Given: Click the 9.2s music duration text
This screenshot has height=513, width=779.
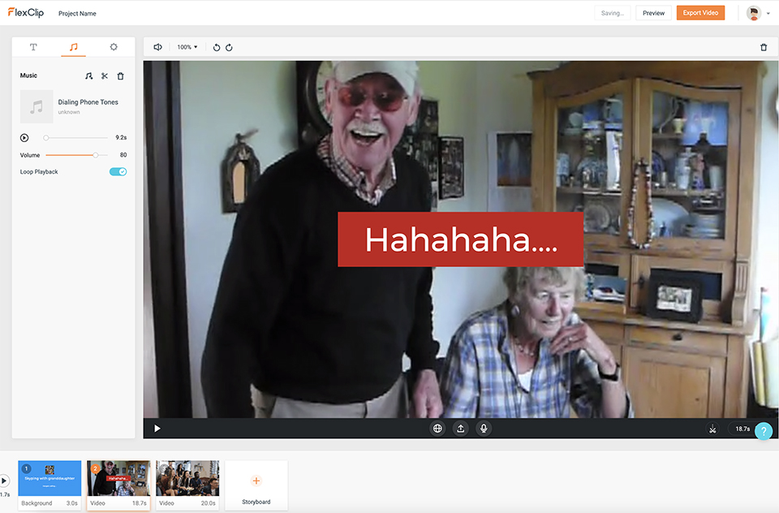Looking at the screenshot, I should [x=121, y=138].
